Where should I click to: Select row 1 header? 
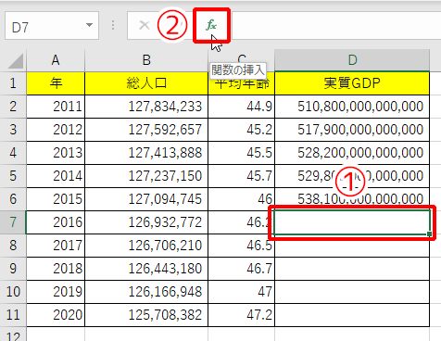coord(13,83)
